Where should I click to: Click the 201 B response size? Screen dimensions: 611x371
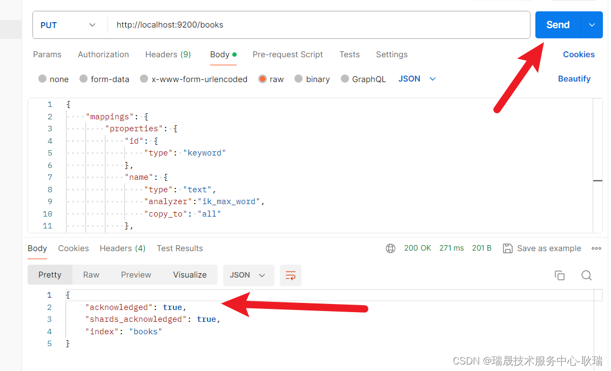pyautogui.click(x=482, y=248)
